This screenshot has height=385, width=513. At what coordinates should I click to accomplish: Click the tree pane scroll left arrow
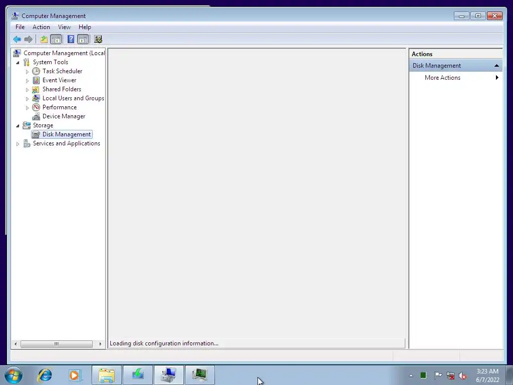tap(16, 344)
